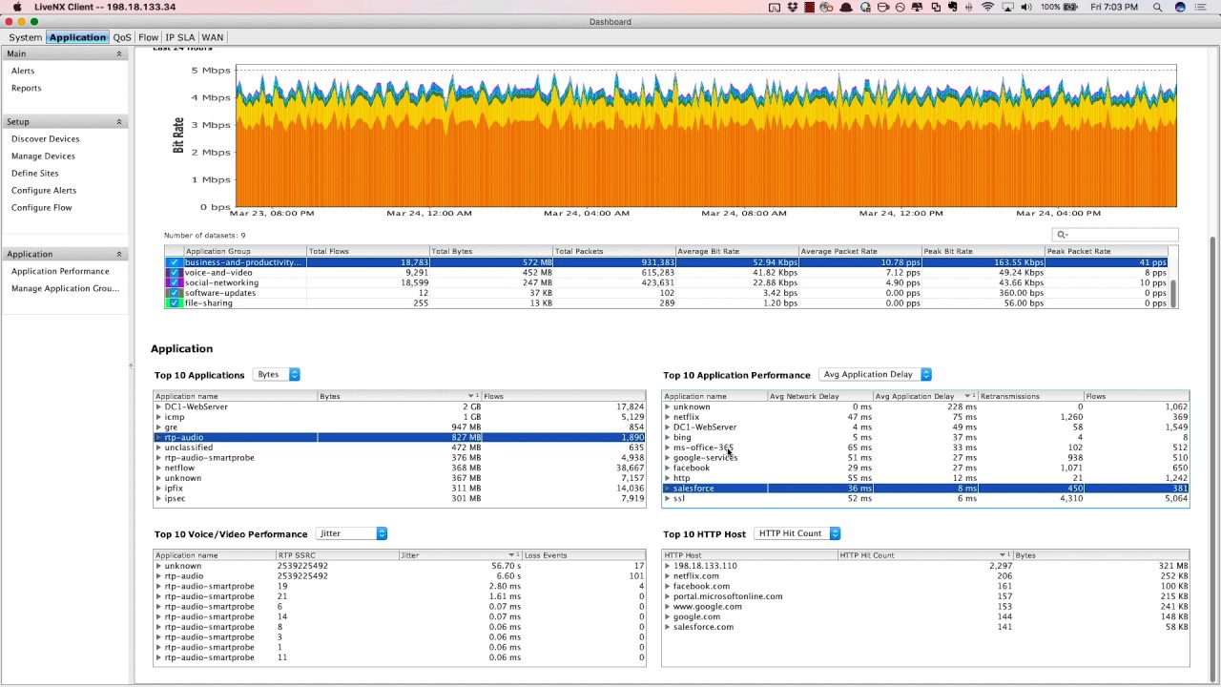Expand the DC1-WebServer row in Top 10 Applications
Screen dimensions: 1221x687
click(x=158, y=407)
